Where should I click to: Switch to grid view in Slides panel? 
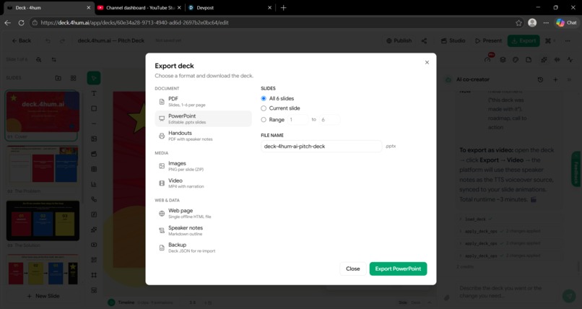point(73,78)
